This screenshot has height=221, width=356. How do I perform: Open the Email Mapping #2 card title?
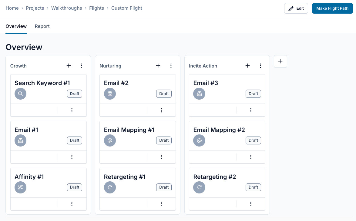(219, 130)
